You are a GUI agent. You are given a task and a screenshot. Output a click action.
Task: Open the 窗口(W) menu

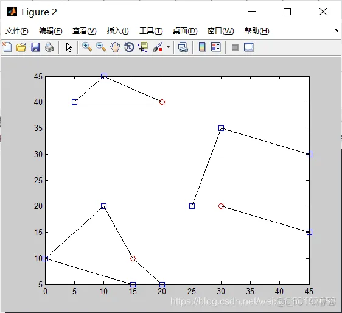coord(220,31)
